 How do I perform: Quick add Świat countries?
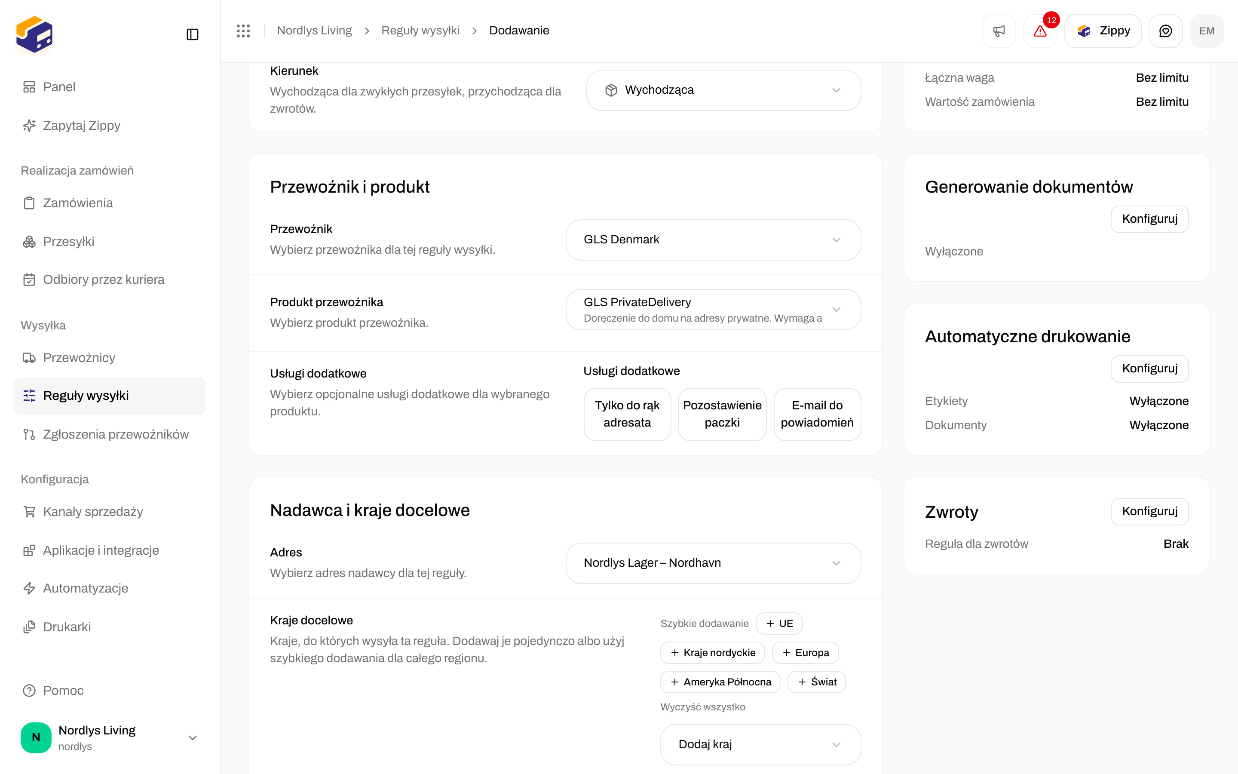(x=816, y=682)
